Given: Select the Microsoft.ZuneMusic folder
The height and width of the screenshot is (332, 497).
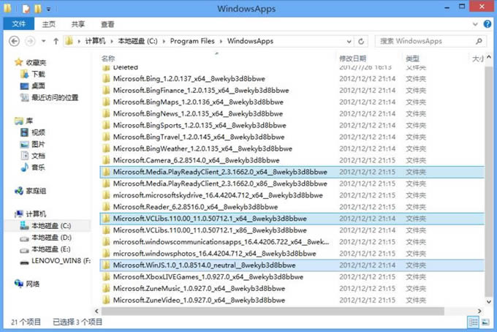Looking at the screenshot, I should (x=199, y=289).
